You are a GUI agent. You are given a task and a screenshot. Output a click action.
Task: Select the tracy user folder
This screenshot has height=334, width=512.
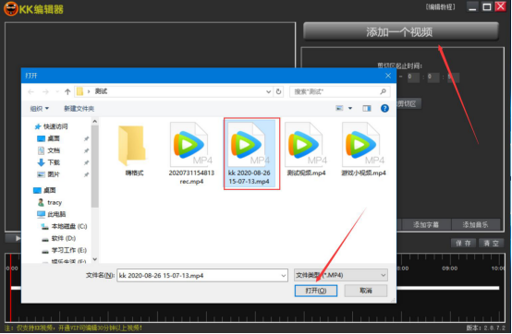(x=50, y=202)
